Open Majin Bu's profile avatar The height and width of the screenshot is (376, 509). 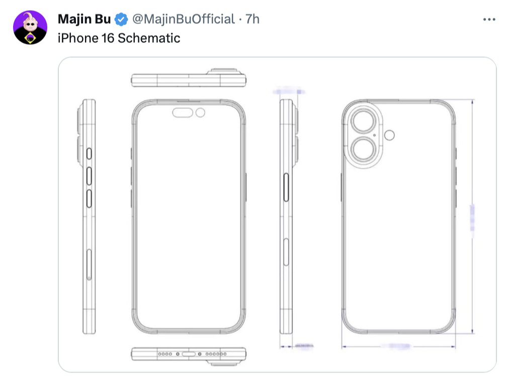click(x=30, y=28)
